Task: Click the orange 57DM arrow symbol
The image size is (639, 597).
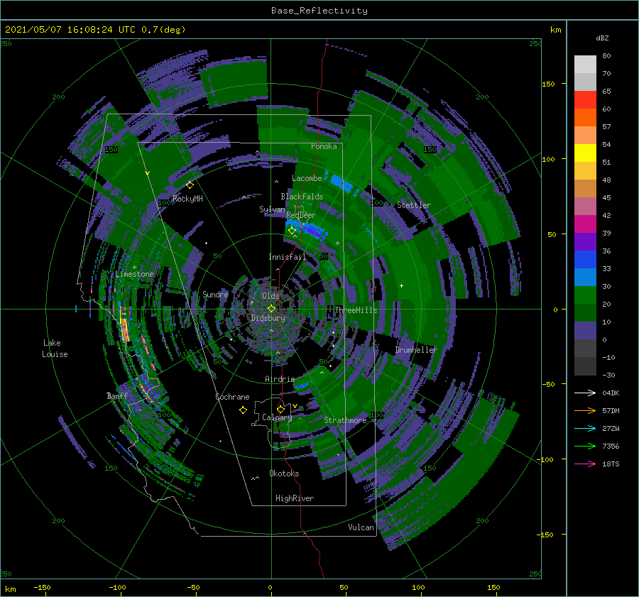Action: click(x=585, y=411)
